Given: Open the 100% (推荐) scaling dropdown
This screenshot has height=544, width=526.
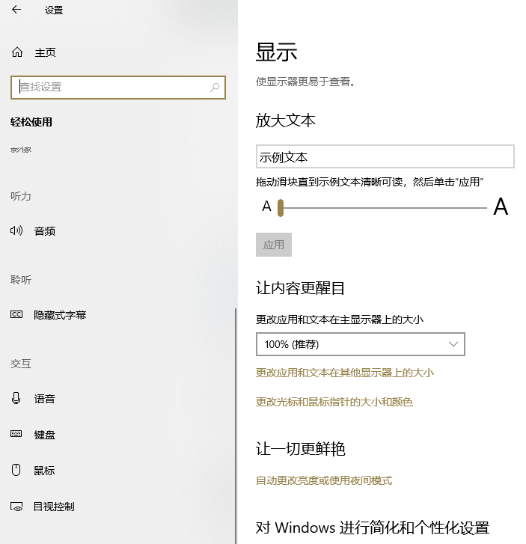Looking at the screenshot, I should (360, 344).
